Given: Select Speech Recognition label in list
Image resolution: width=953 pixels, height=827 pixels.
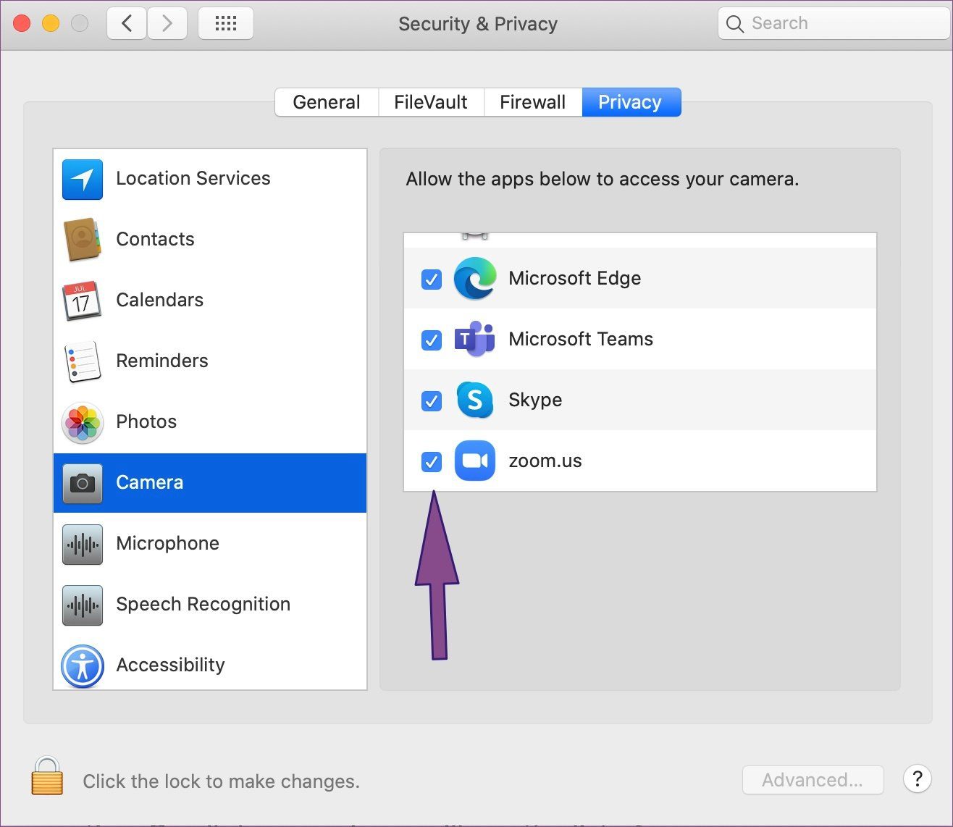Looking at the screenshot, I should [x=203, y=604].
